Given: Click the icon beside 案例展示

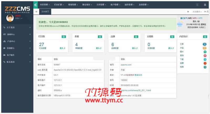Looking at the screenshot, I should (4, 48).
